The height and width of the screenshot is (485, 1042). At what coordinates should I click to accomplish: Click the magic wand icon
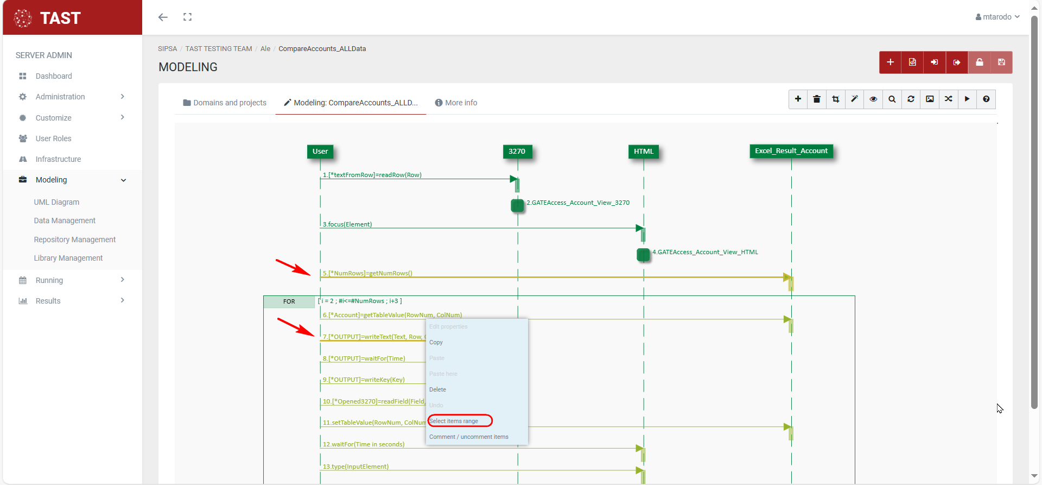[854, 99]
